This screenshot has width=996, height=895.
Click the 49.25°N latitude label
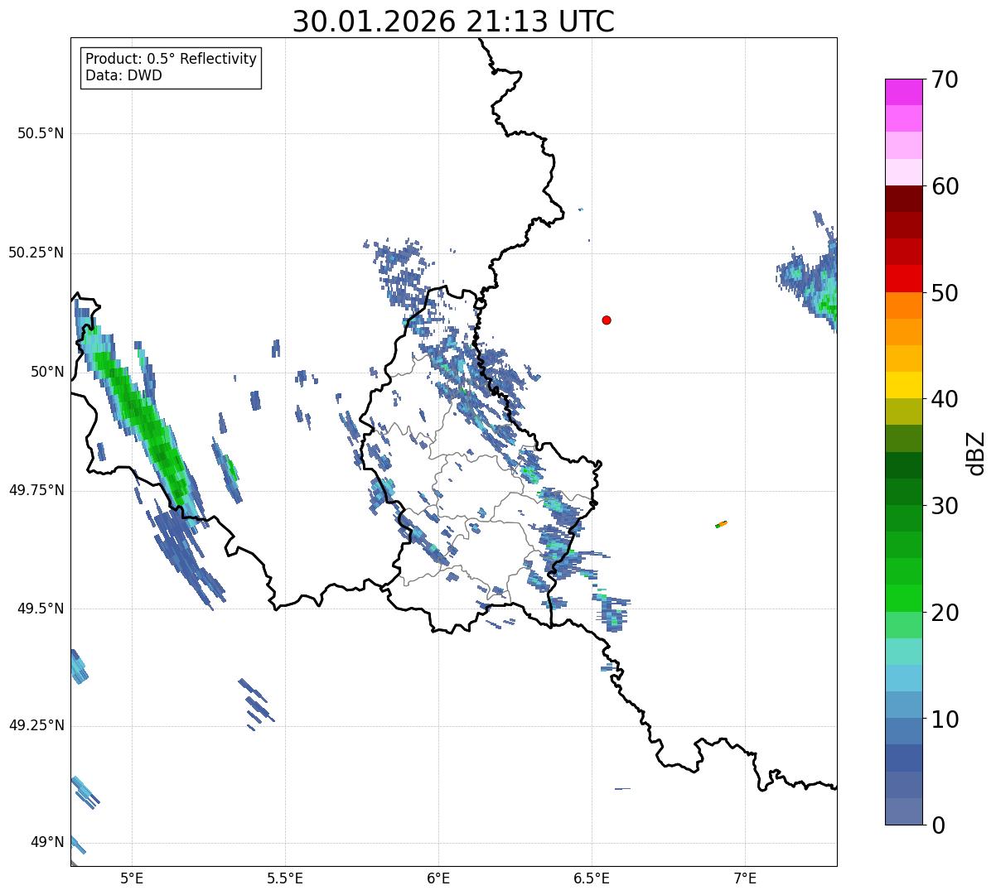click(x=36, y=726)
